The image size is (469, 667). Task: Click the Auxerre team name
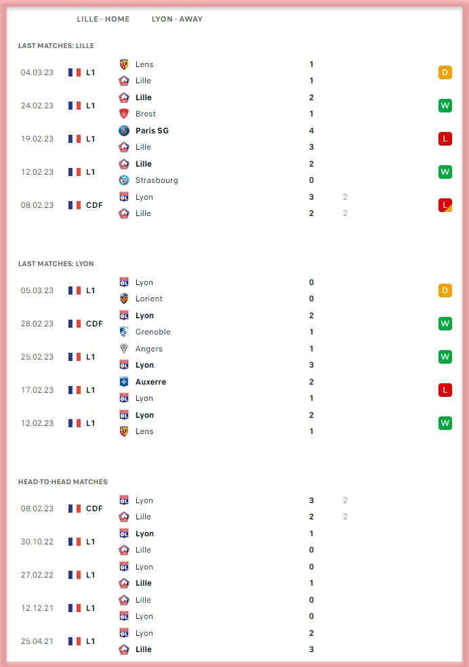point(150,382)
